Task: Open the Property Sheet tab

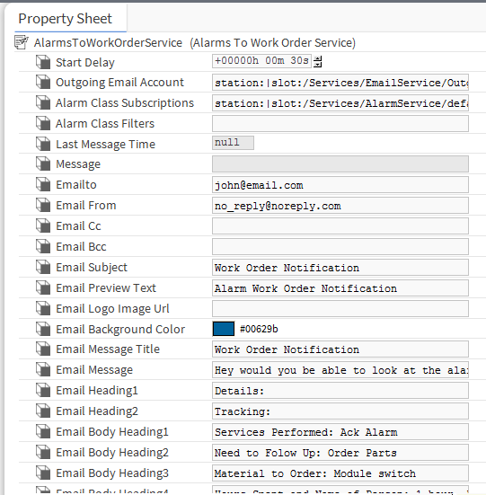Action: click(66, 19)
